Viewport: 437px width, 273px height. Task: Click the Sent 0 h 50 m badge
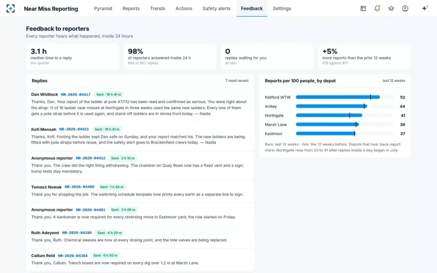coord(105,256)
